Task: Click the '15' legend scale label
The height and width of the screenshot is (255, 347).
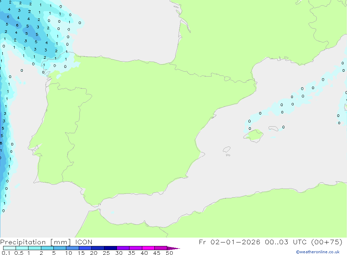Action: coord(81,253)
